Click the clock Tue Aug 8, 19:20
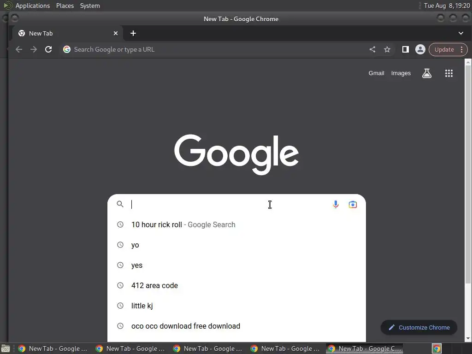Screen dimensions: 472x354 (x=447, y=6)
